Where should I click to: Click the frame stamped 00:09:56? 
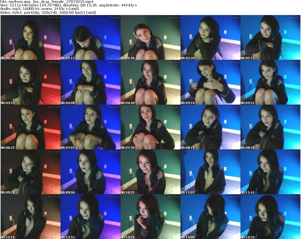point(91,172)
